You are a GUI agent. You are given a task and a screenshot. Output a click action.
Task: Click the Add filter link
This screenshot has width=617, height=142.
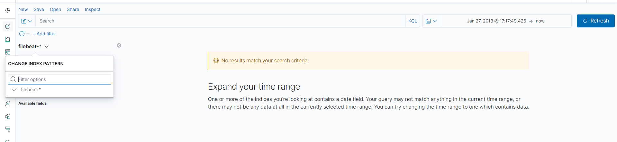pos(44,34)
